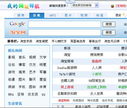Click the weather icon beside 西安
Viewport: 127px width, 108px height.
point(125,15)
